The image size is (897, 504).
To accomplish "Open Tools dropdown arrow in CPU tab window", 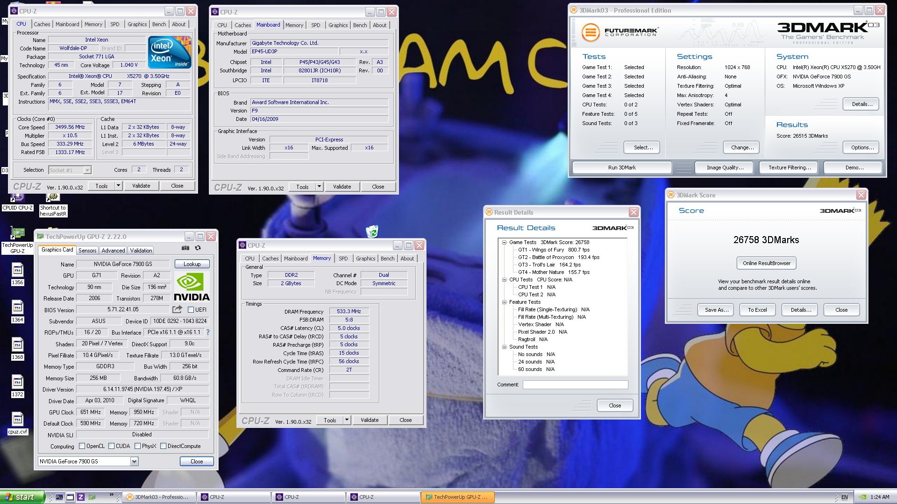I will pos(118,186).
